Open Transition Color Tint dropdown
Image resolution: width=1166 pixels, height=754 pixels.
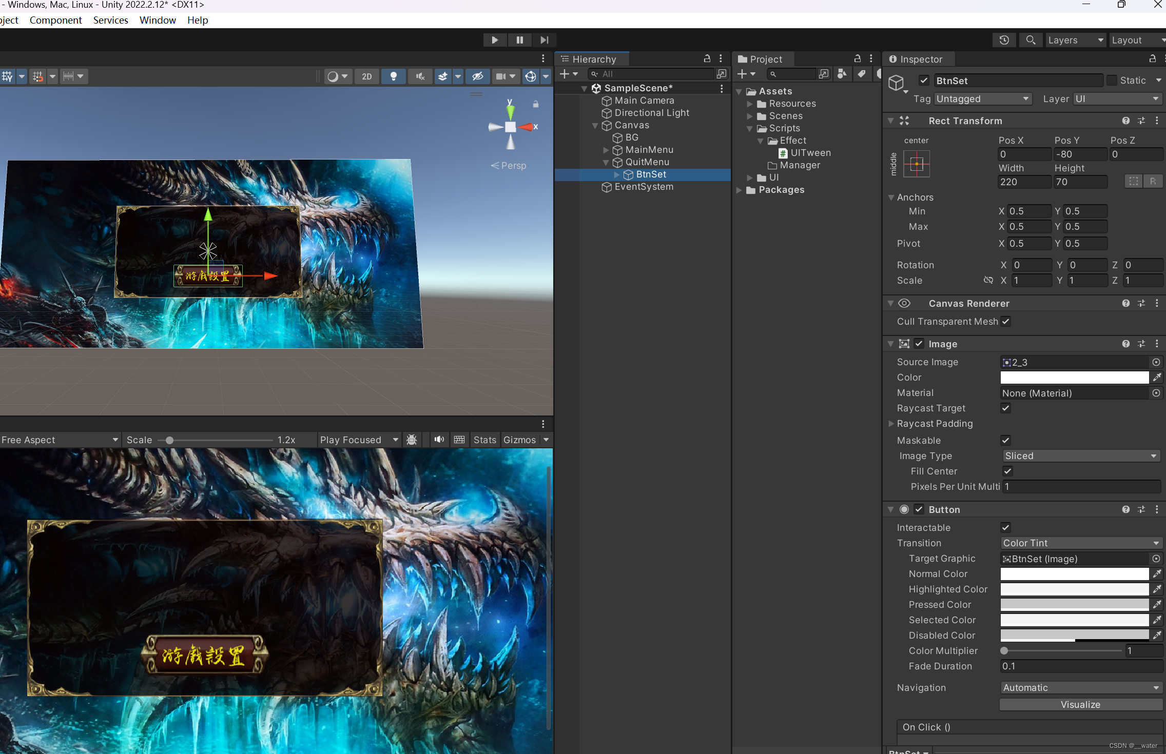pos(1081,543)
